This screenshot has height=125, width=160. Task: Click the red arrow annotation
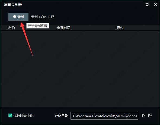[x=27, y=39]
